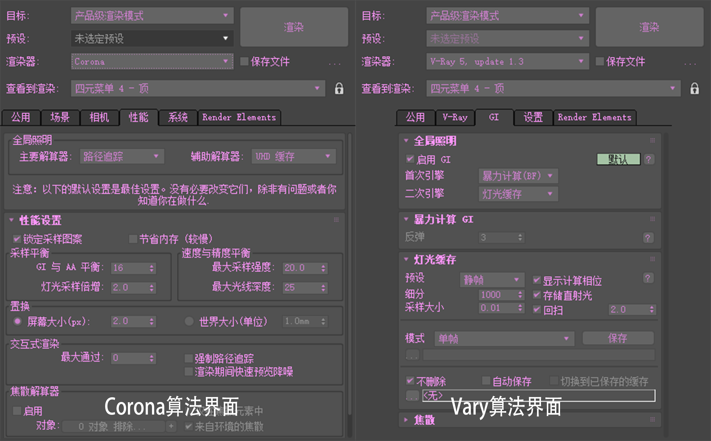Select 世界大小(单位) radio button

tap(189, 321)
